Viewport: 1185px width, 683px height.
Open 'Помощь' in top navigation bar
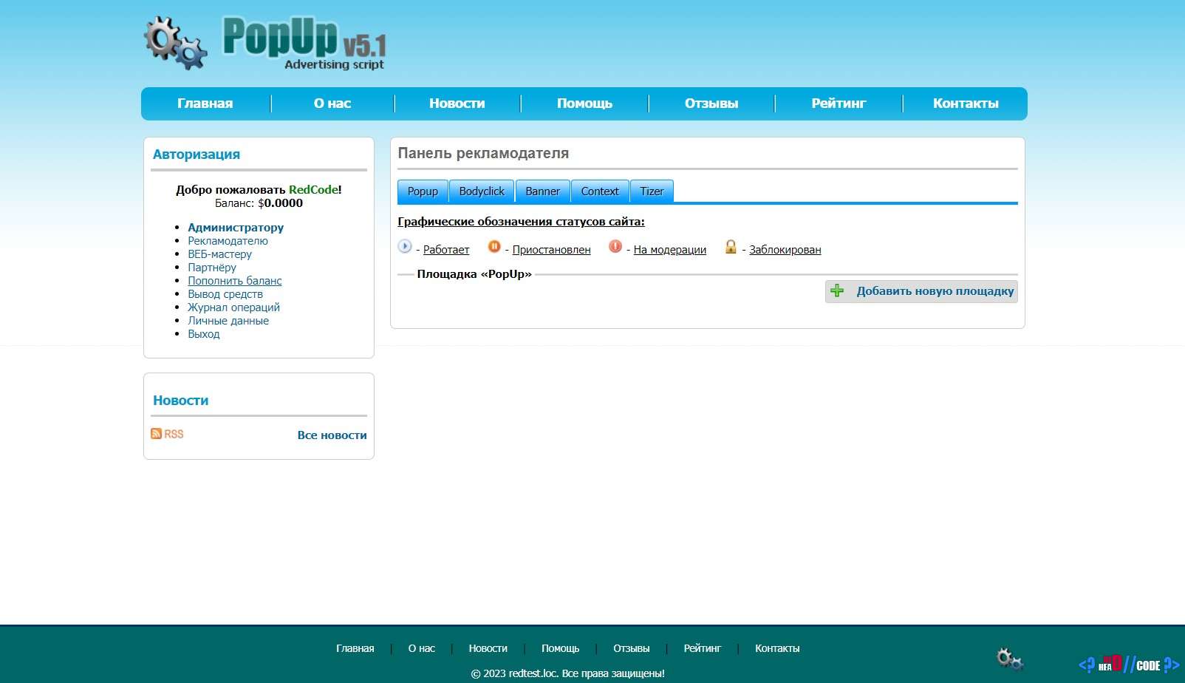point(584,103)
